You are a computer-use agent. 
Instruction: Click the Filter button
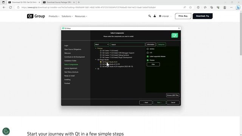click(x=153, y=64)
